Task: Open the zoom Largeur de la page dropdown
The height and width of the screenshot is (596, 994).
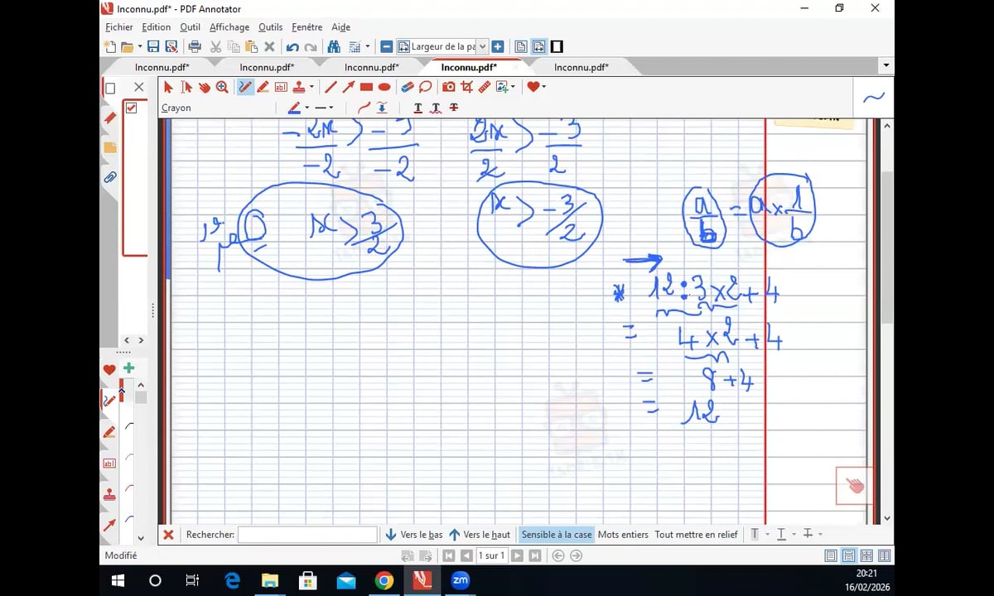Action: pyautogui.click(x=483, y=47)
